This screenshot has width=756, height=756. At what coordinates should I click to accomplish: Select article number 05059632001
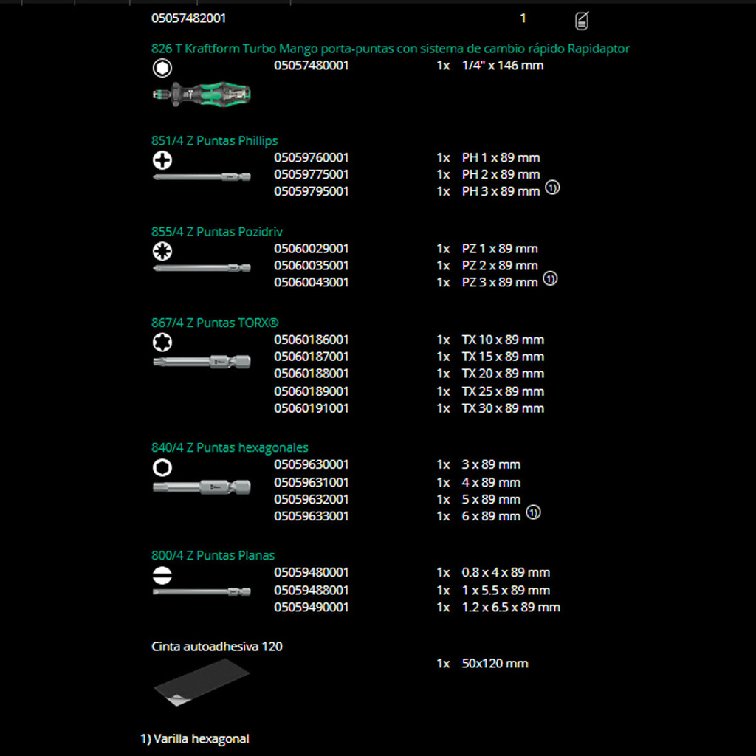[x=311, y=500]
